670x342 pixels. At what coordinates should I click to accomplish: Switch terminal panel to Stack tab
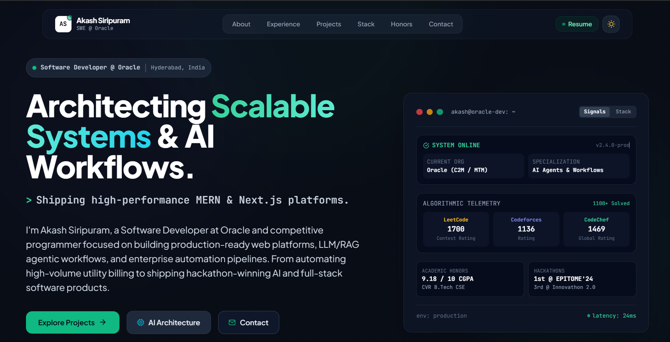pyautogui.click(x=623, y=112)
